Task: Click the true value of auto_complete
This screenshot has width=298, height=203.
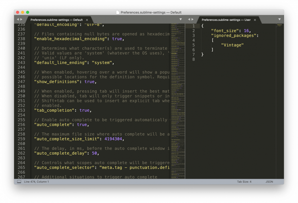Action: (x=82, y=124)
